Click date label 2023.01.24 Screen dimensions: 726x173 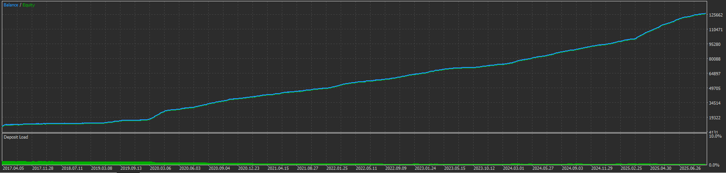pyautogui.click(x=425, y=168)
